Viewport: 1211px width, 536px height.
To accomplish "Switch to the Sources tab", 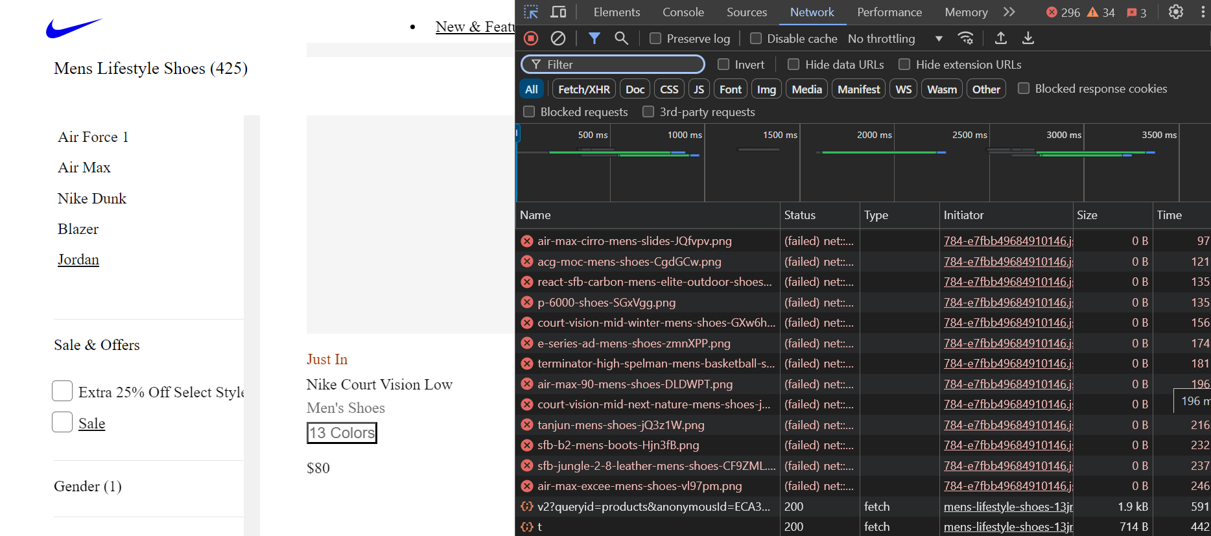I will (x=746, y=12).
